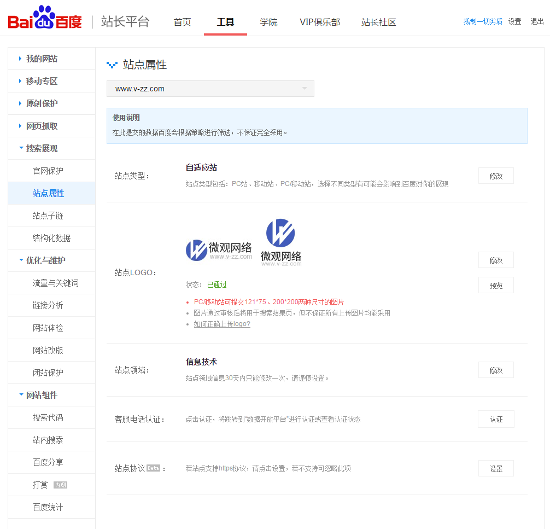Click 退出 to log out
The width and height of the screenshot is (550, 529).
coord(537,21)
